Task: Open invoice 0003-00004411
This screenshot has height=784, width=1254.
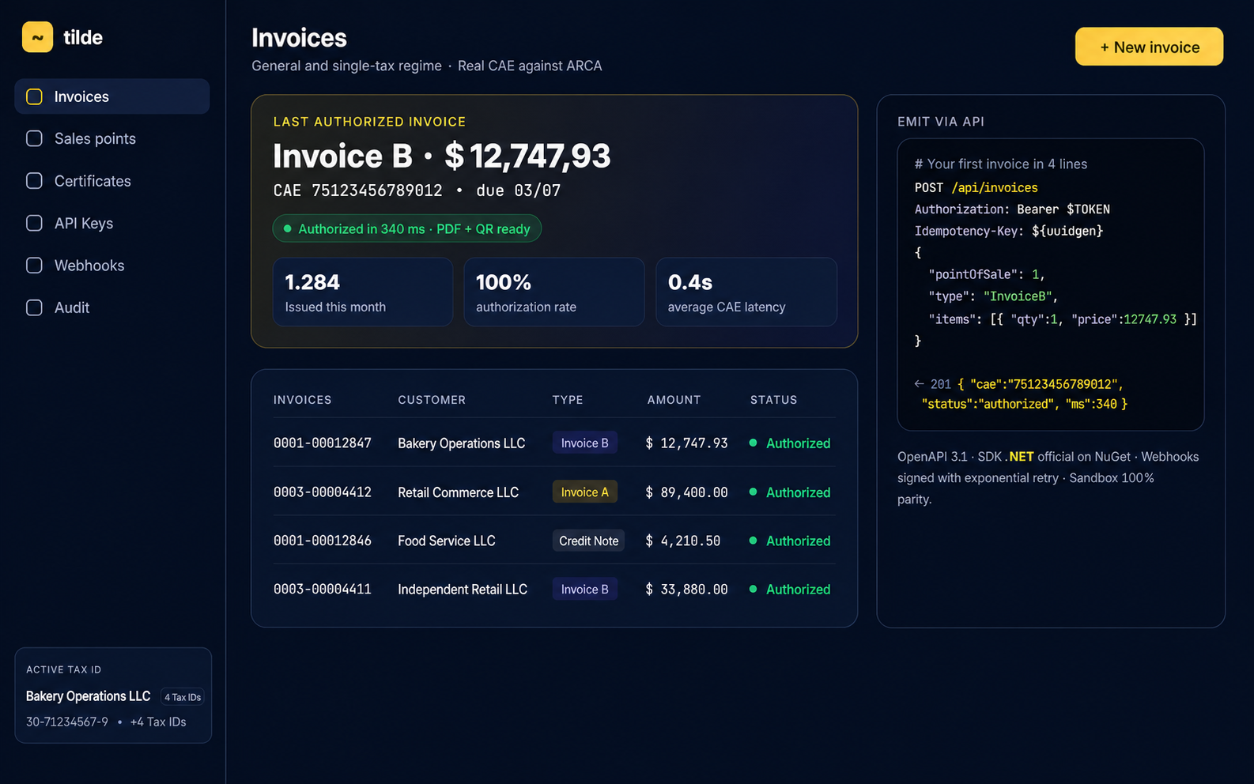Action: [x=323, y=590]
